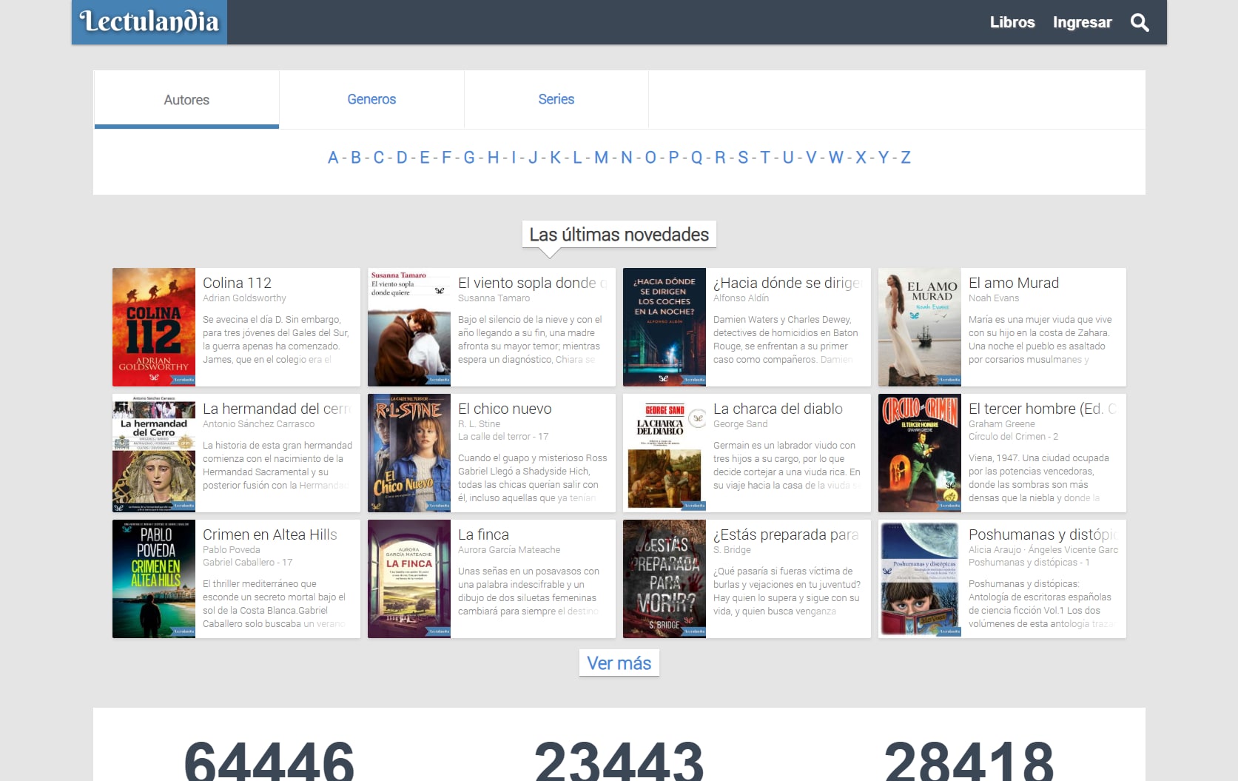Open the La charca del diablo title

click(778, 409)
